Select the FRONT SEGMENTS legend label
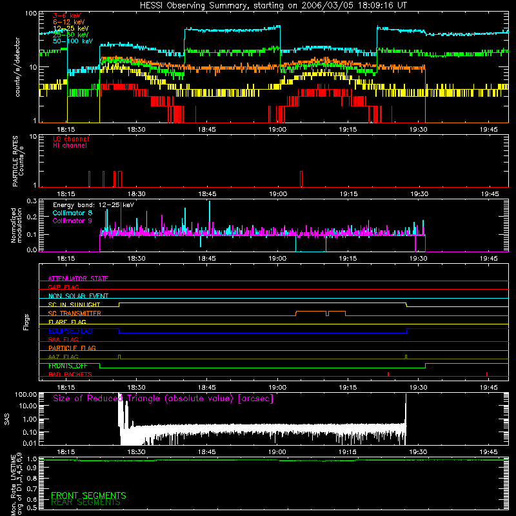516x516 pixels. tap(88, 495)
